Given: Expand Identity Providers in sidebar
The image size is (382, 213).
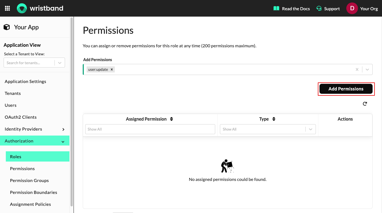Looking at the screenshot, I should (x=63, y=129).
